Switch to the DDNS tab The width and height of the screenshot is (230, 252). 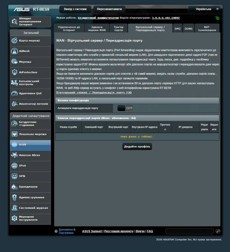click(x=188, y=29)
